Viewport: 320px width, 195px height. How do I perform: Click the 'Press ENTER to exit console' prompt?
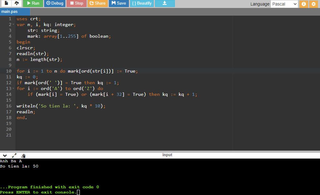pos(38,192)
